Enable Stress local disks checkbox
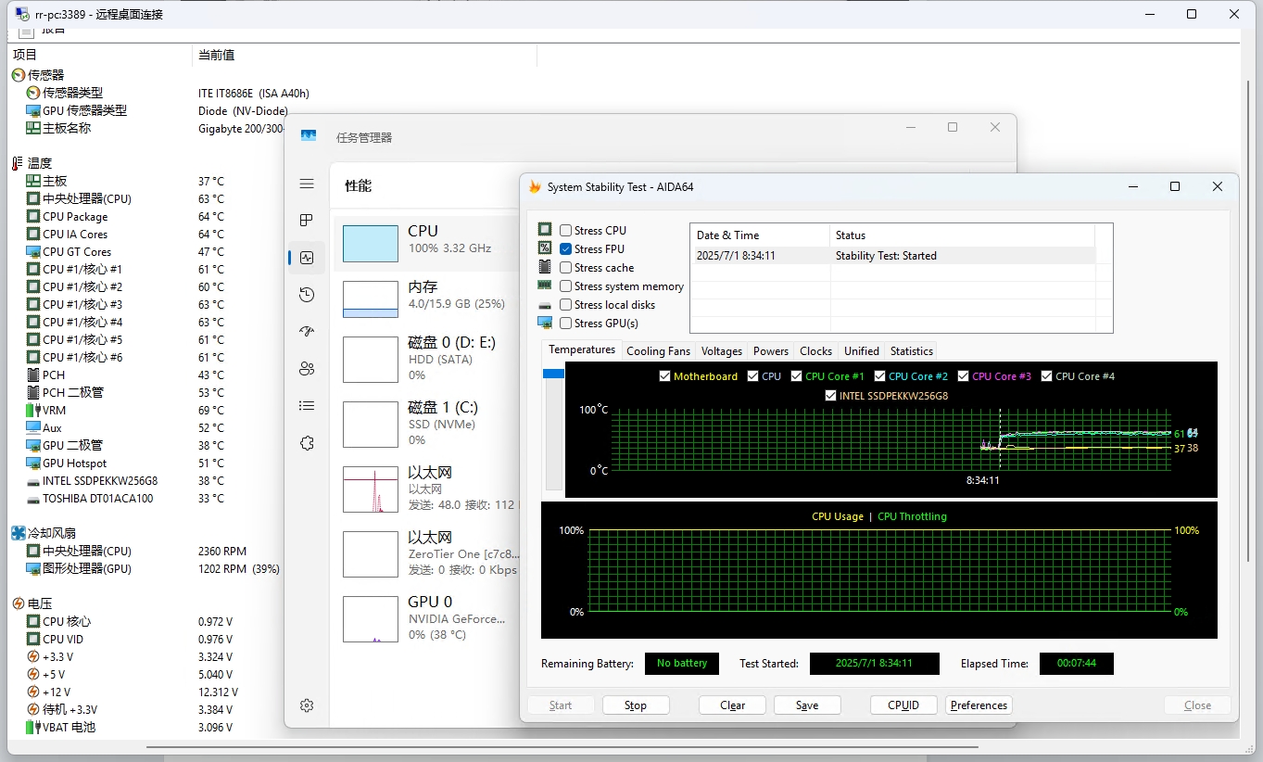Image resolution: width=1263 pixels, height=762 pixels. click(x=565, y=304)
